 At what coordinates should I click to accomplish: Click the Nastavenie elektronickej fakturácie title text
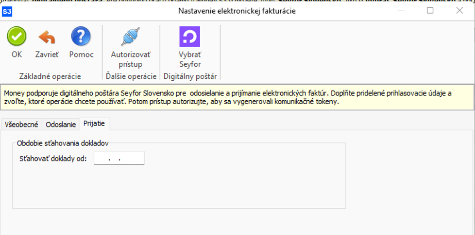(x=237, y=11)
